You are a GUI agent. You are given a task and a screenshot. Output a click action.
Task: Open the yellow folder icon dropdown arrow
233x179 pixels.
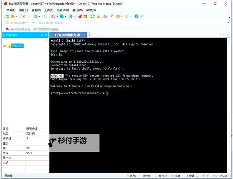pyautogui.click(x=122, y=16)
